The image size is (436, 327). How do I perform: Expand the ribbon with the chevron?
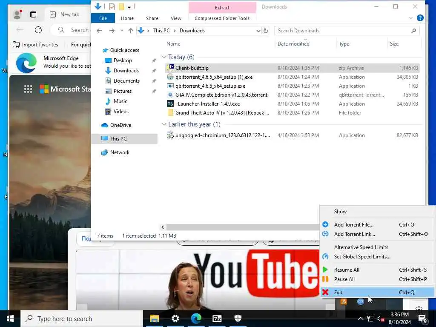point(411,18)
